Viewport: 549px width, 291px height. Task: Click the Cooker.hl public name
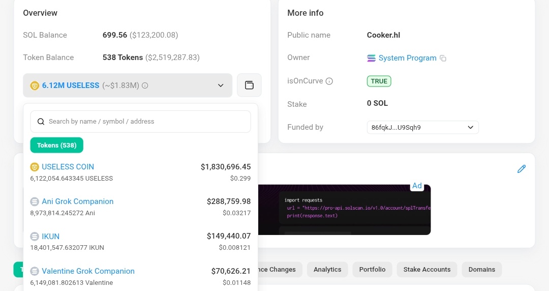(383, 35)
